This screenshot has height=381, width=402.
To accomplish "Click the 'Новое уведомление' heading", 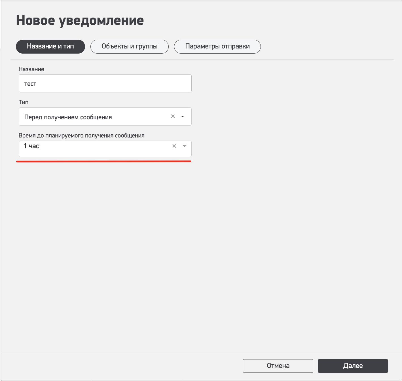I will pyautogui.click(x=80, y=20).
